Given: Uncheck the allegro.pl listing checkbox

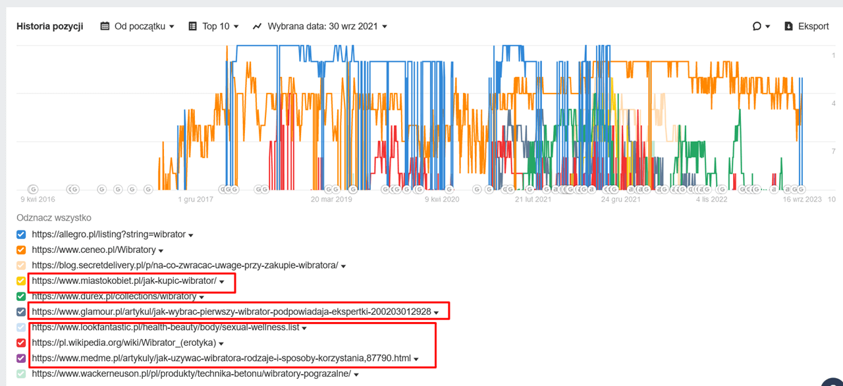Looking at the screenshot, I should pyautogui.click(x=21, y=234).
